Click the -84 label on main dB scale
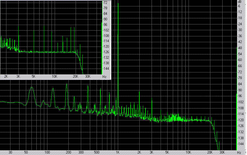 [x=240, y=84]
